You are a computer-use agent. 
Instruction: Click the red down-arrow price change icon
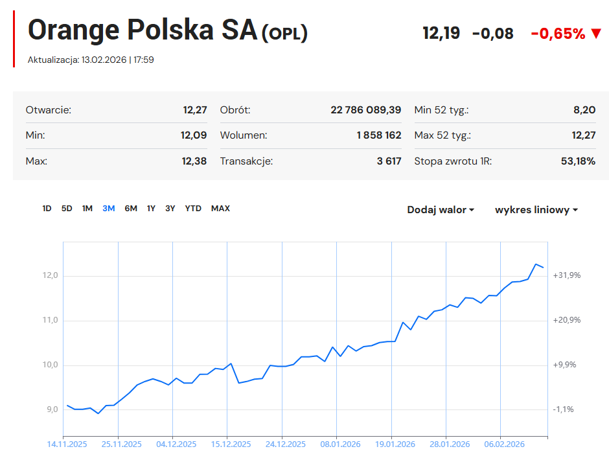(x=597, y=34)
